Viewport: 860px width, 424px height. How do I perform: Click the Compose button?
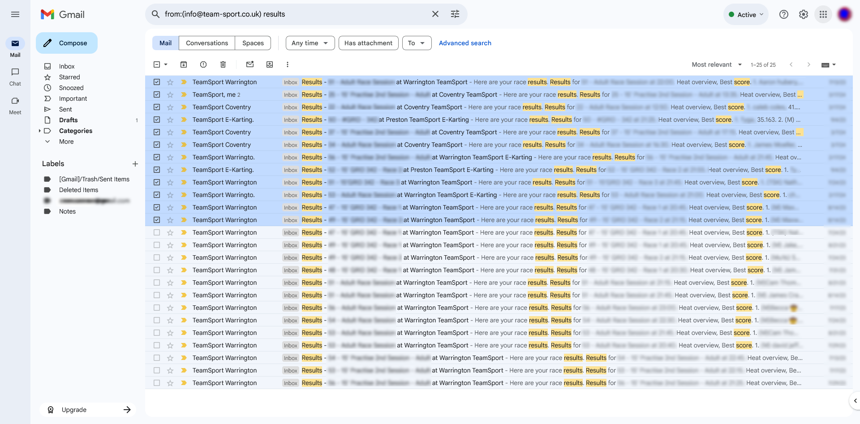point(67,43)
